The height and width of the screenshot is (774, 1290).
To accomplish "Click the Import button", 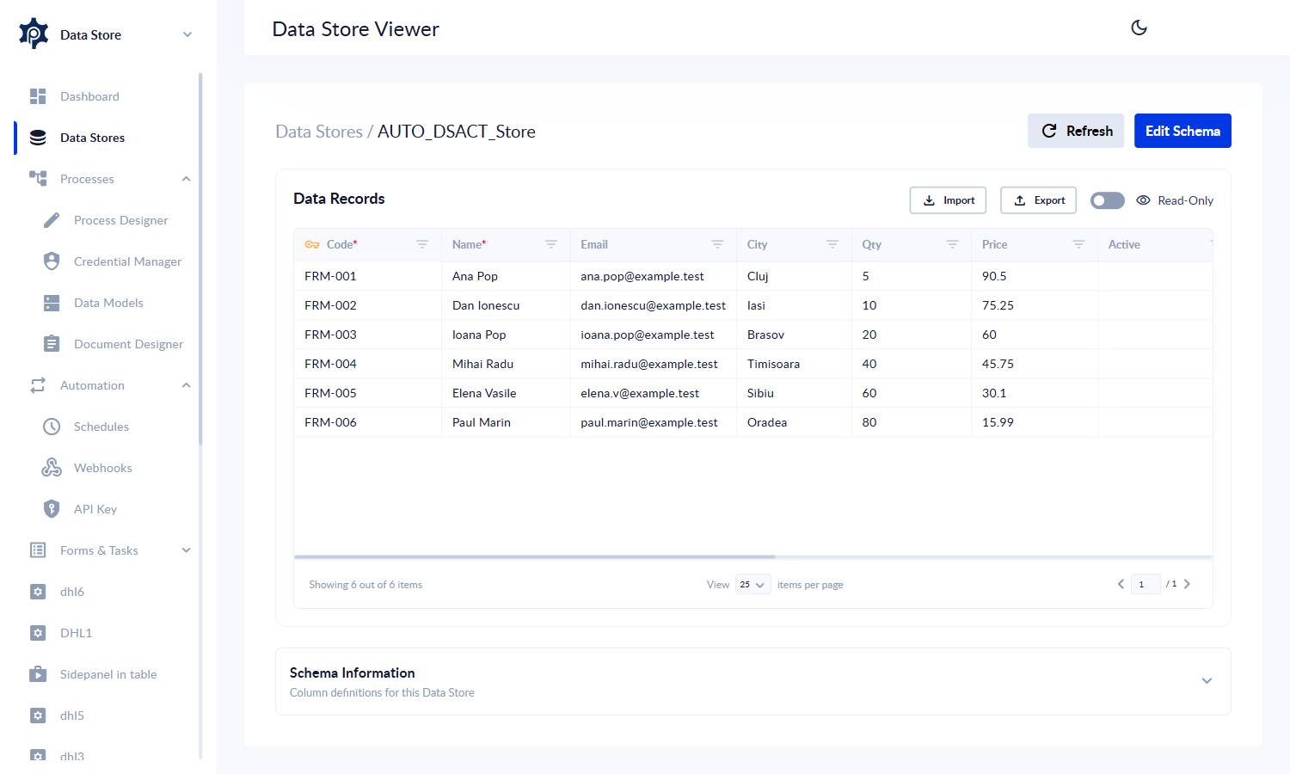I will [948, 200].
